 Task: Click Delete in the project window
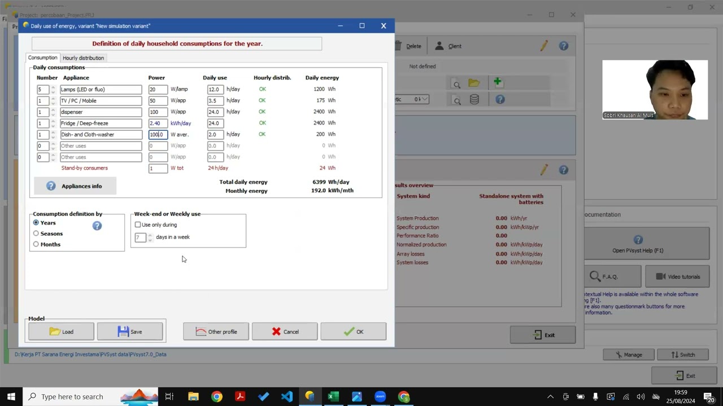click(408, 46)
